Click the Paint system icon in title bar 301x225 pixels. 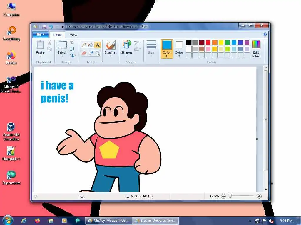35,27
